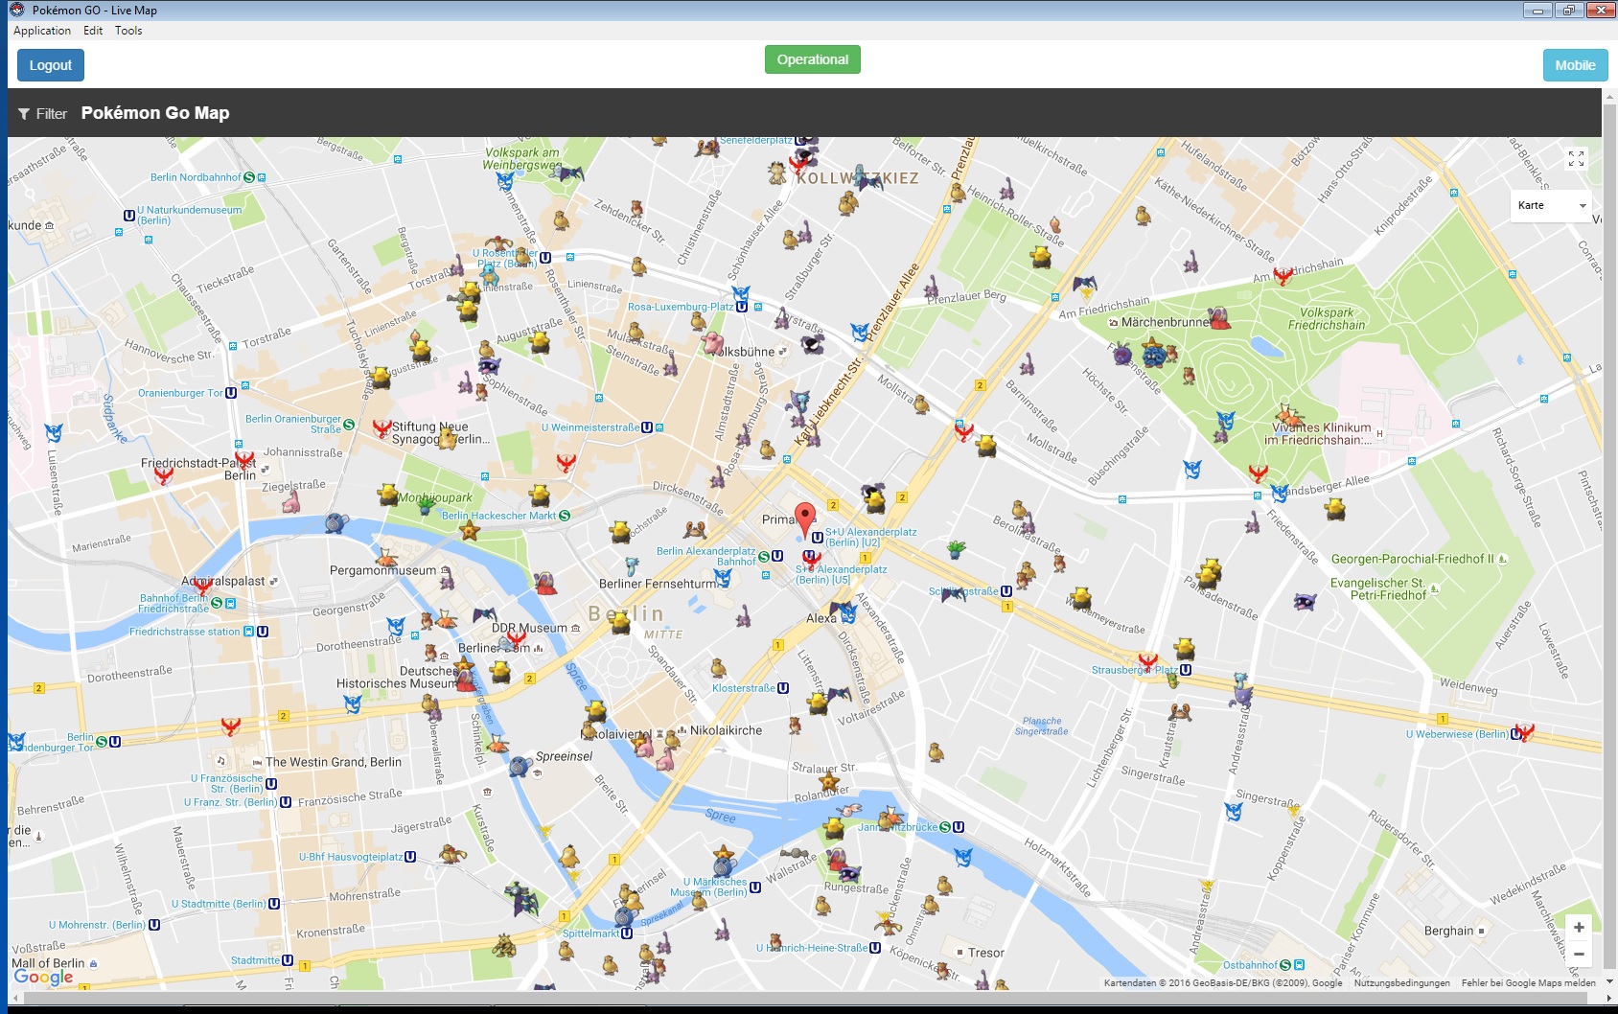Click the Oddish icon in Monbijoupark

pyautogui.click(x=427, y=506)
